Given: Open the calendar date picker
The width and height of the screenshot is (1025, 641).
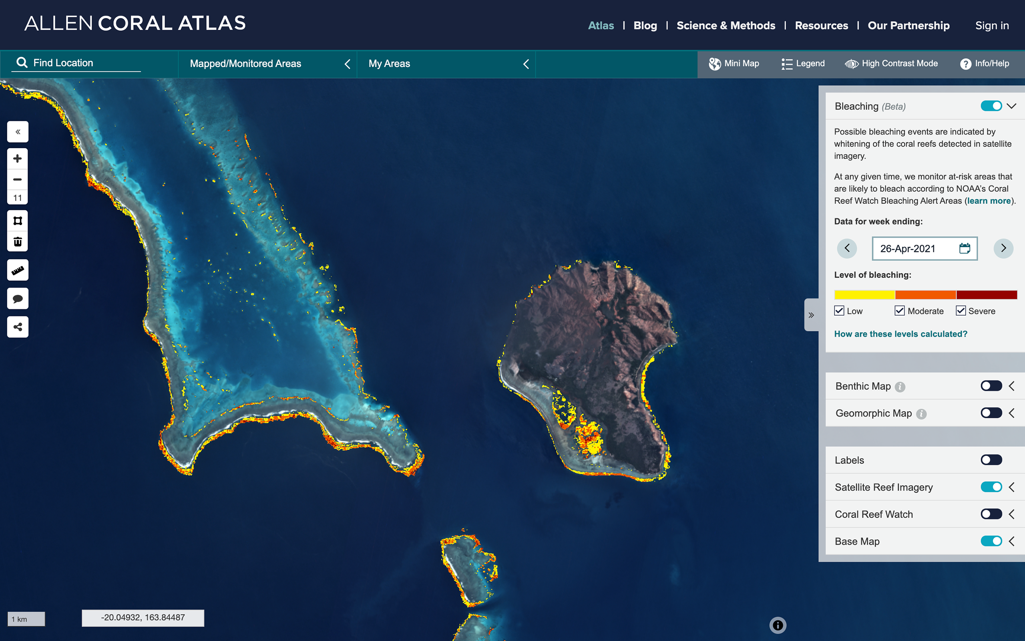Looking at the screenshot, I should pyautogui.click(x=965, y=249).
